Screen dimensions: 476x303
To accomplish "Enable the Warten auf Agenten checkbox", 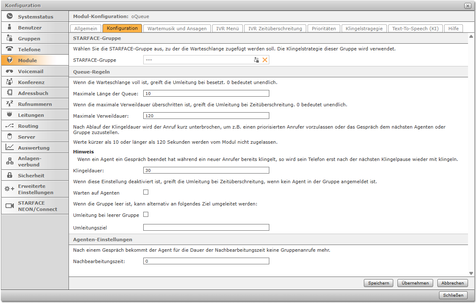I will click(x=146, y=192).
